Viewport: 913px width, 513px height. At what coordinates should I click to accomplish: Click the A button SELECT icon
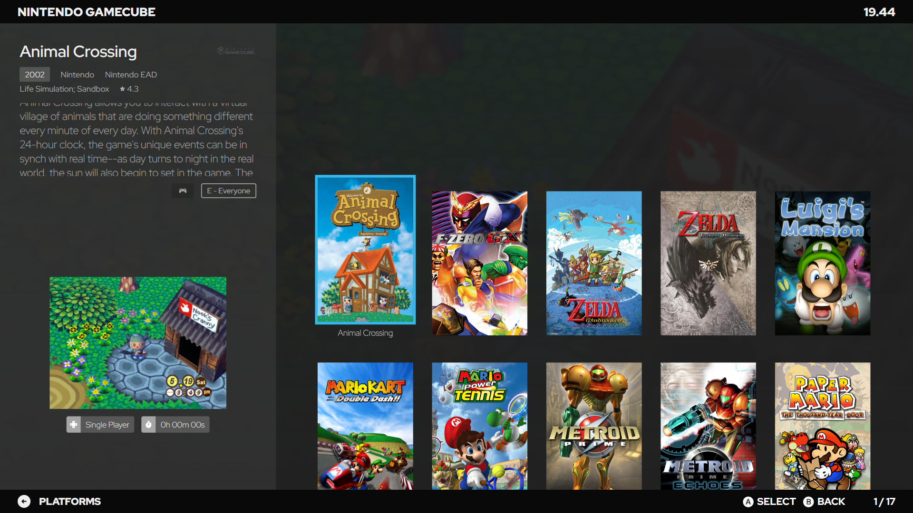748,502
